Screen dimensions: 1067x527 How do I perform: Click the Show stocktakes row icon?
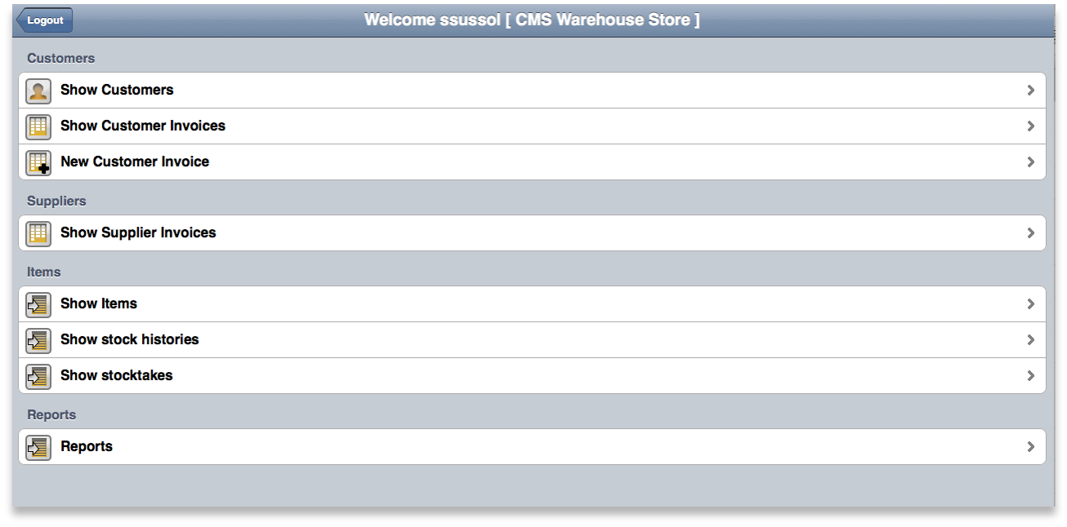click(x=38, y=376)
